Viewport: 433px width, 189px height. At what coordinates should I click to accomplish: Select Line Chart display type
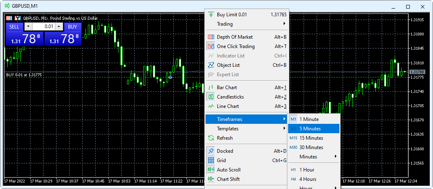246,106
